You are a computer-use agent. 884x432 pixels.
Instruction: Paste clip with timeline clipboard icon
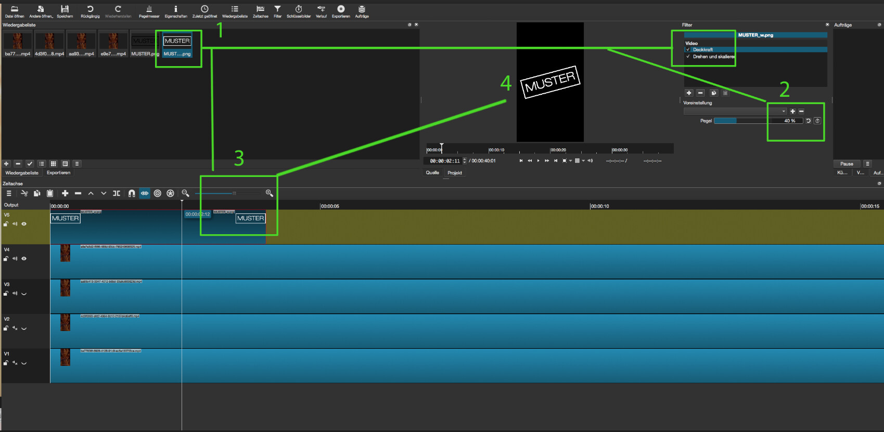(x=50, y=193)
